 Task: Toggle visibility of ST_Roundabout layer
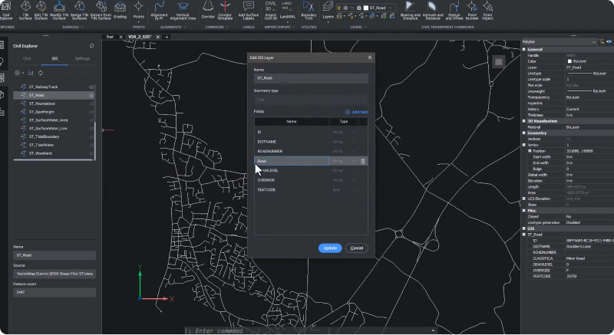(x=91, y=103)
